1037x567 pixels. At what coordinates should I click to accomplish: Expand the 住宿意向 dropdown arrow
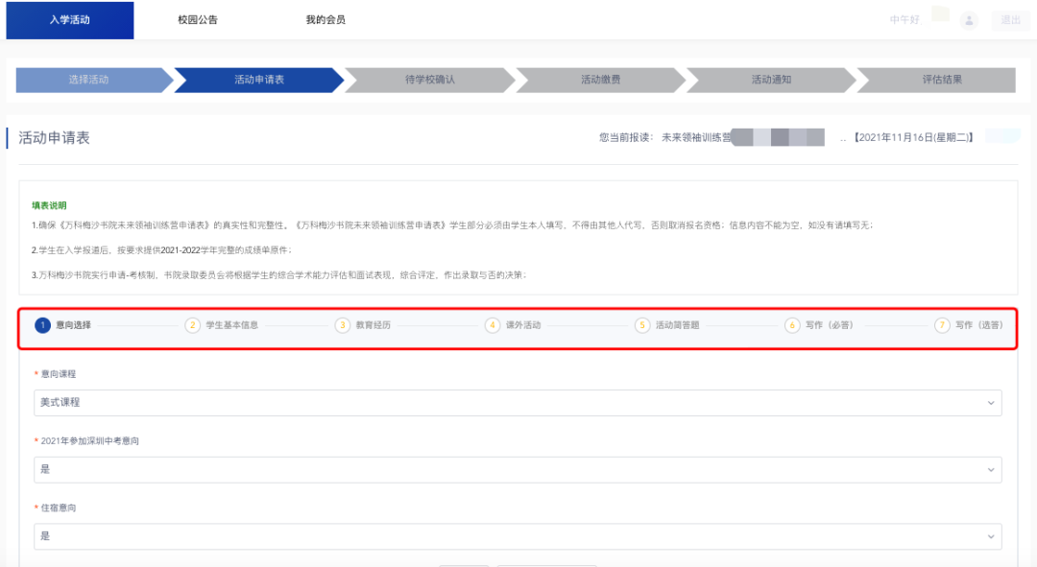pos(991,536)
